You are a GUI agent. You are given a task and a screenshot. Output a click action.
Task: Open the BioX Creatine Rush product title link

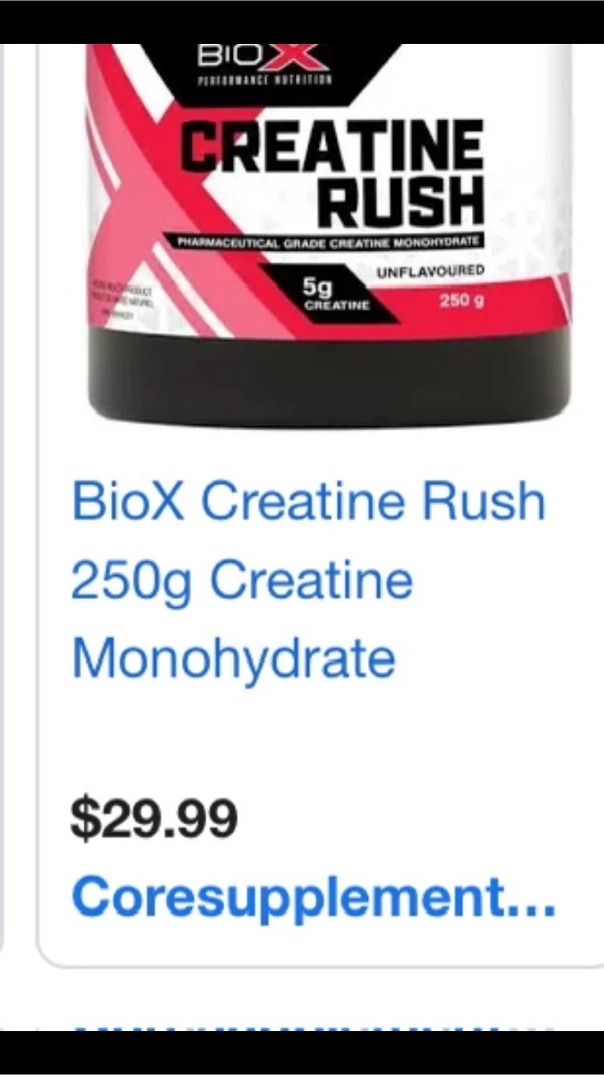[x=308, y=579]
